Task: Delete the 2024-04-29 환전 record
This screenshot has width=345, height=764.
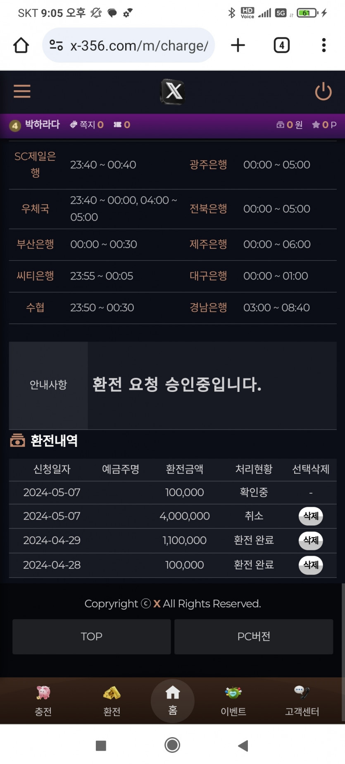Action: 311,540
